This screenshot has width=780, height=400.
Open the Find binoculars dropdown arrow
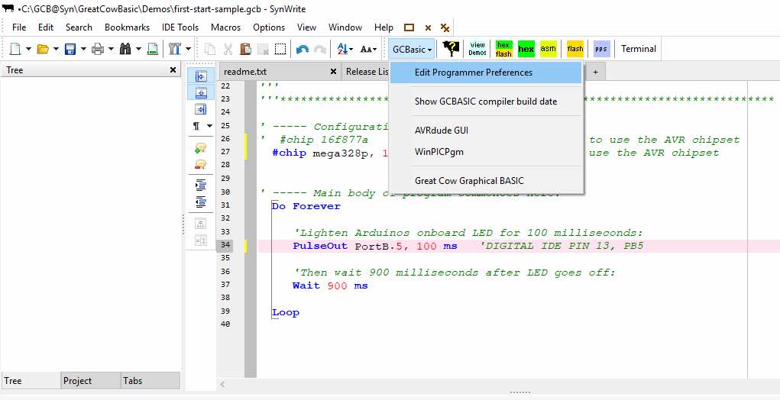(x=138, y=49)
